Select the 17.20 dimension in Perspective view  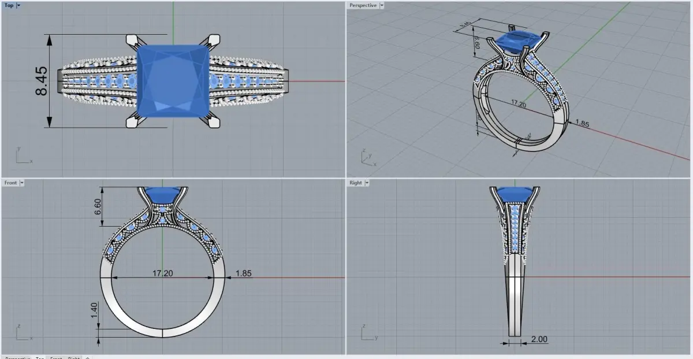click(x=518, y=104)
